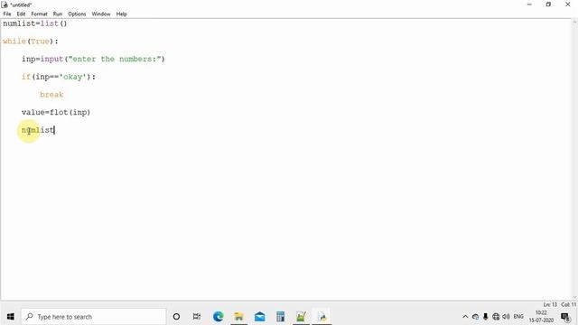Open the Windows Start menu
This screenshot has height=325, width=578.
coord(10,317)
